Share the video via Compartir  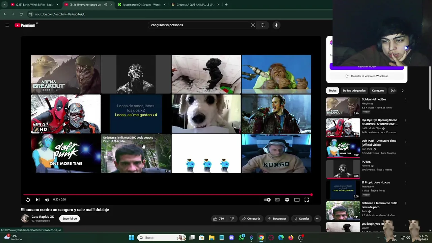(251, 219)
